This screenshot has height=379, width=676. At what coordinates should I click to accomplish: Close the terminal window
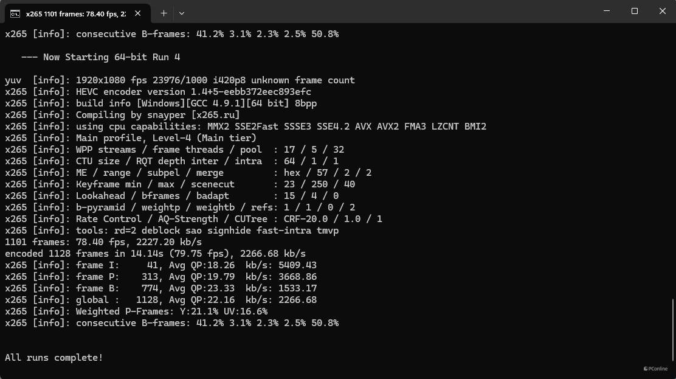(x=662, y=12)
